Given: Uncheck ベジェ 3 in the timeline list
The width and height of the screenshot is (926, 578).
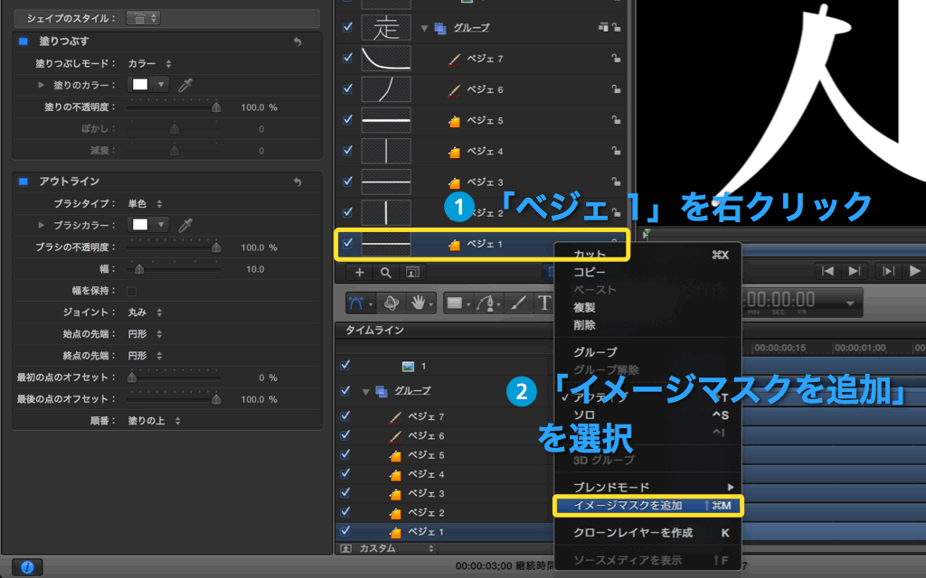Looking at the screenshot, I should (x=345, y=492).
